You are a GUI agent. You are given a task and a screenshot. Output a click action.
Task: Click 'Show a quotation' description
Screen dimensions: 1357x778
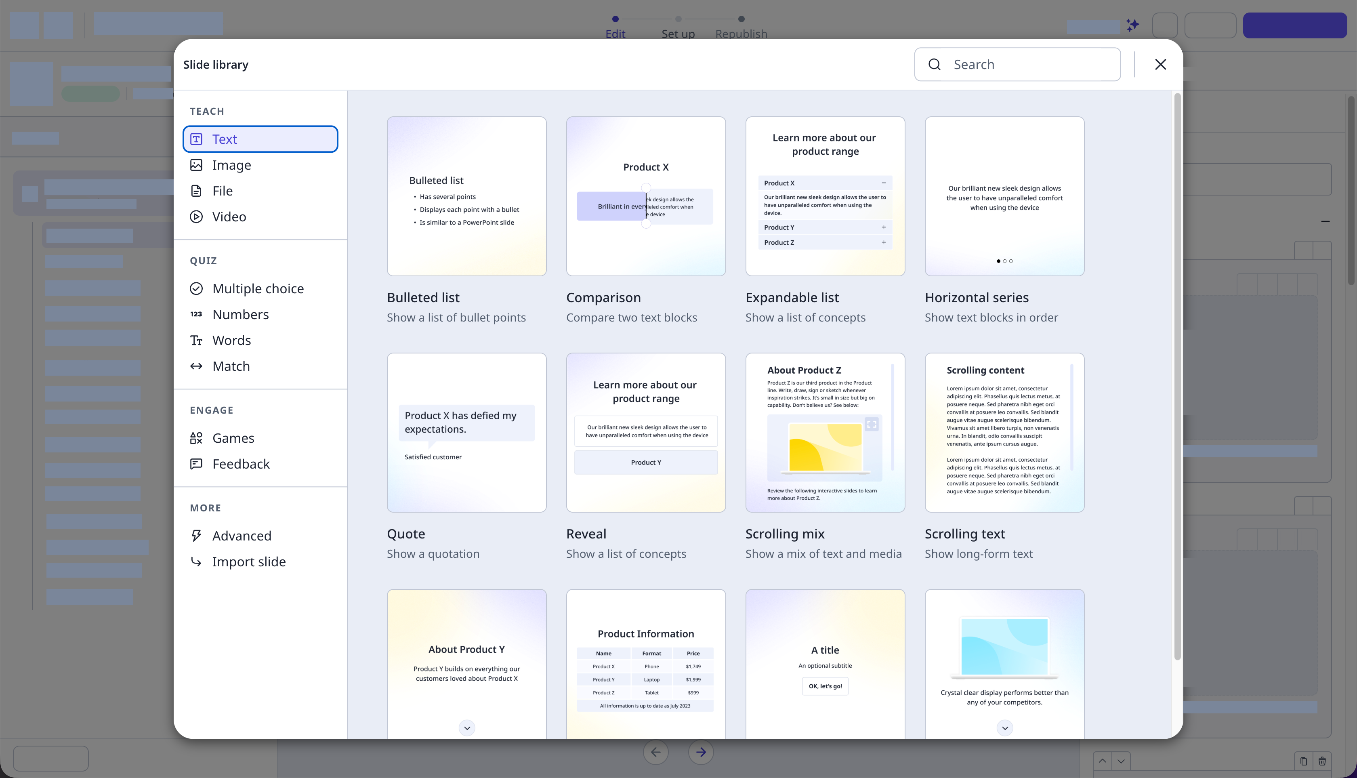(x=433, y=553)
